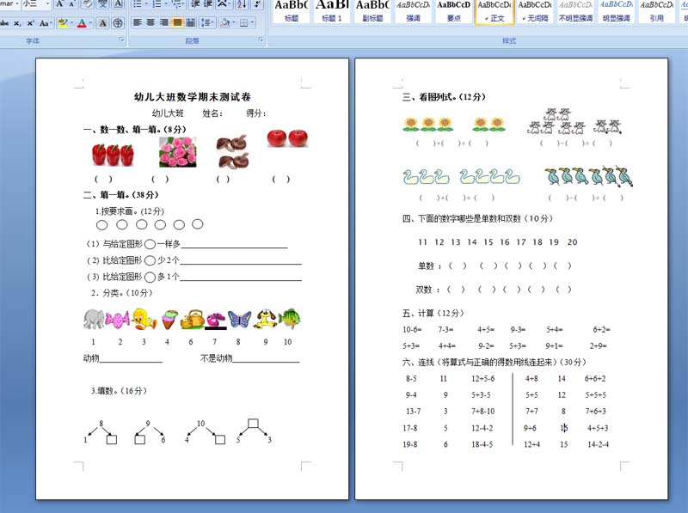Align text left
This screenshot has height=513, width=688.
click(x=138, y=22)
